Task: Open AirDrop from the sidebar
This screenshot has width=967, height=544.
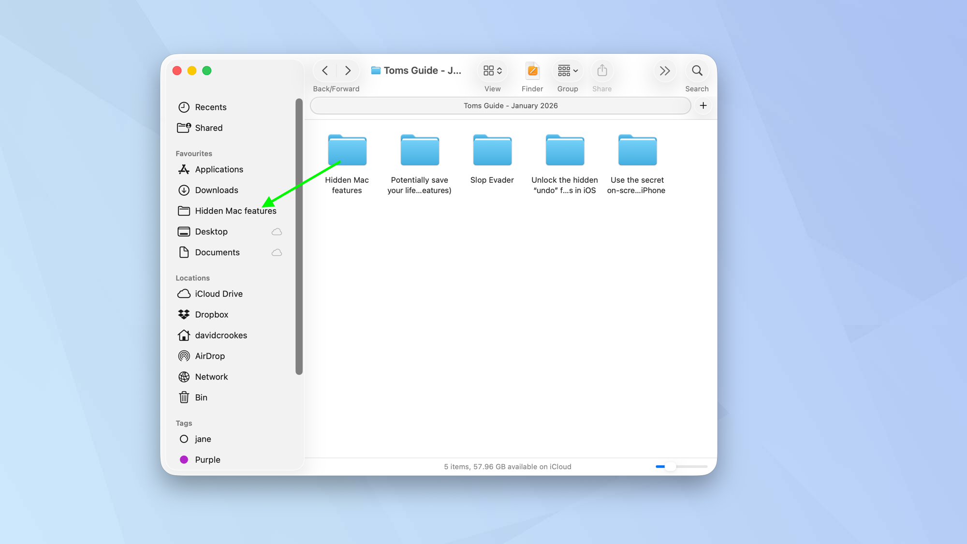Action: 209,356
